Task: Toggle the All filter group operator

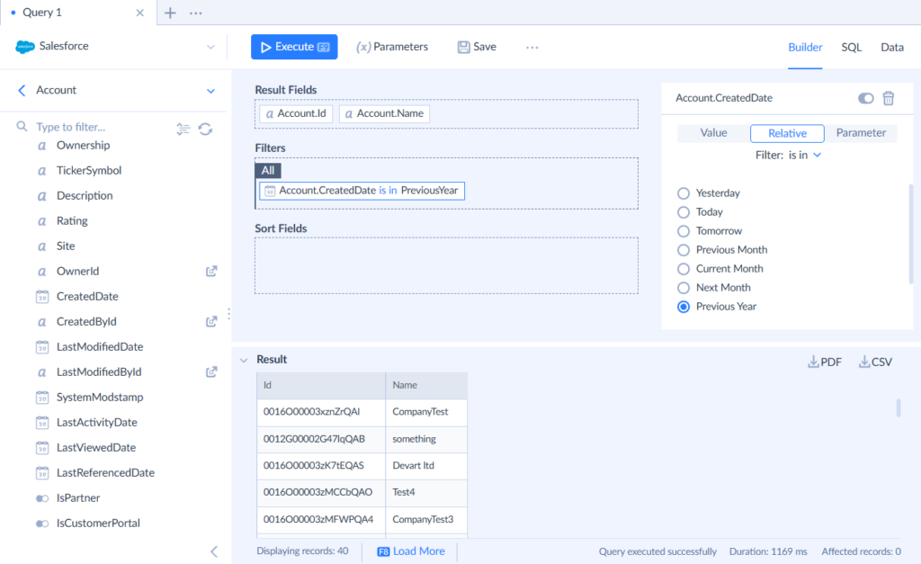Action: (268, 170)
